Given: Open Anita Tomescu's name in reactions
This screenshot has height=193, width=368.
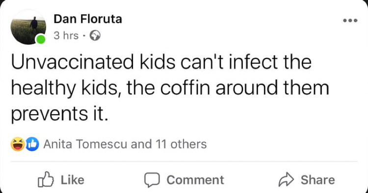Looking at the screenshot, I should 85,144.
